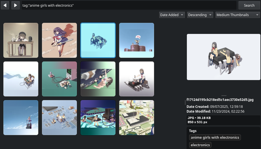Screen dimensions: 261x149
Task: Click the 'electronics' tag
Action: [x=200, y=145]
